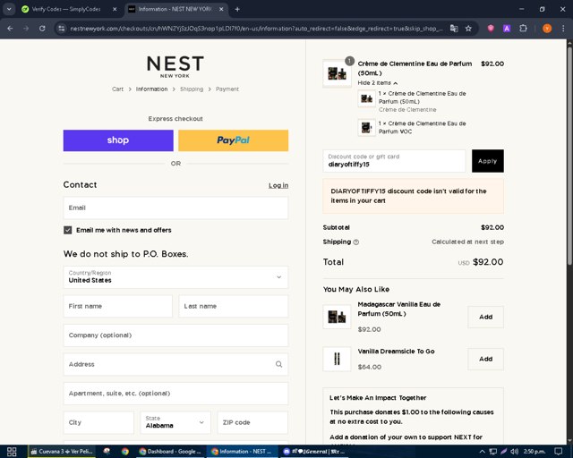573x458 pixels.
Task: Click the pinned Chrome taskbar icon
Action: (125, 452)
